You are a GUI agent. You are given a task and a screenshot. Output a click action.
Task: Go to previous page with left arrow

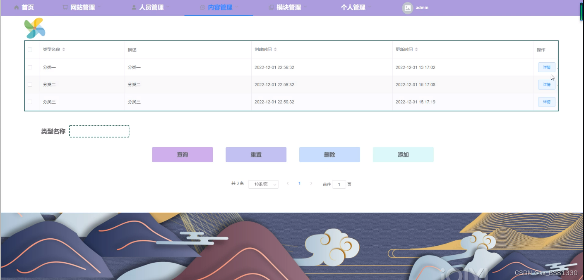tap(288, 183)
